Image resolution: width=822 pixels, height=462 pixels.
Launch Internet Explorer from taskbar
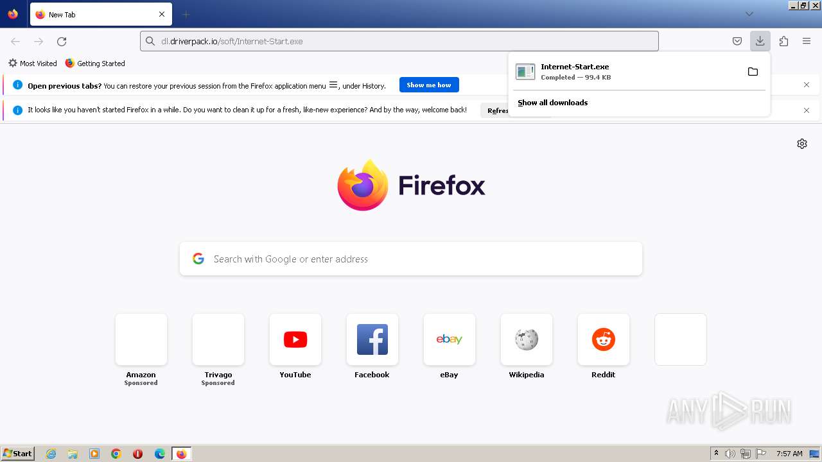pyautogui.click(x=51, y=454)
